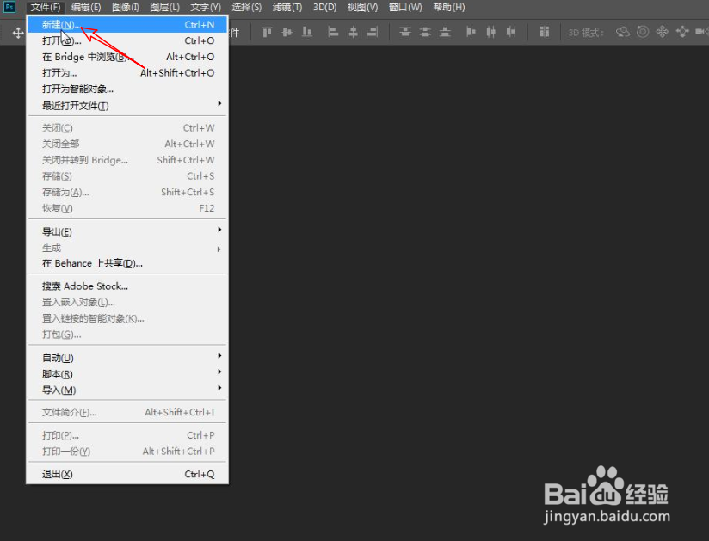Click 打印(P)... menu entry

(x=127, y=435)
